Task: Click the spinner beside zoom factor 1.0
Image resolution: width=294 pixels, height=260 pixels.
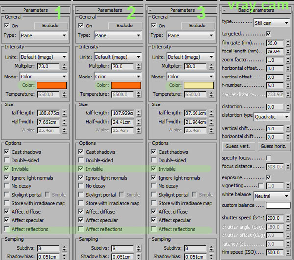Action: point(288,60)
